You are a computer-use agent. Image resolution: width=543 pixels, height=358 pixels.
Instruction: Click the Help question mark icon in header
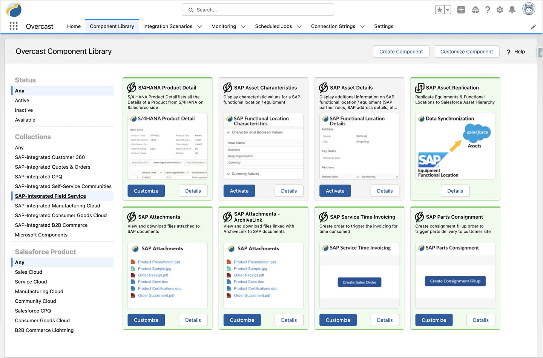click(x=508, y=52)
